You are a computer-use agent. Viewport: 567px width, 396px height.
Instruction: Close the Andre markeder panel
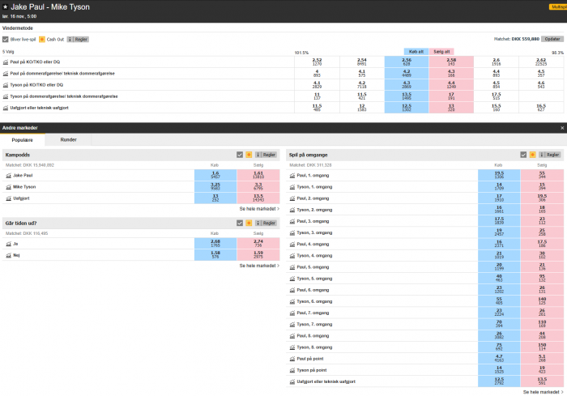[x=562, y=128]
